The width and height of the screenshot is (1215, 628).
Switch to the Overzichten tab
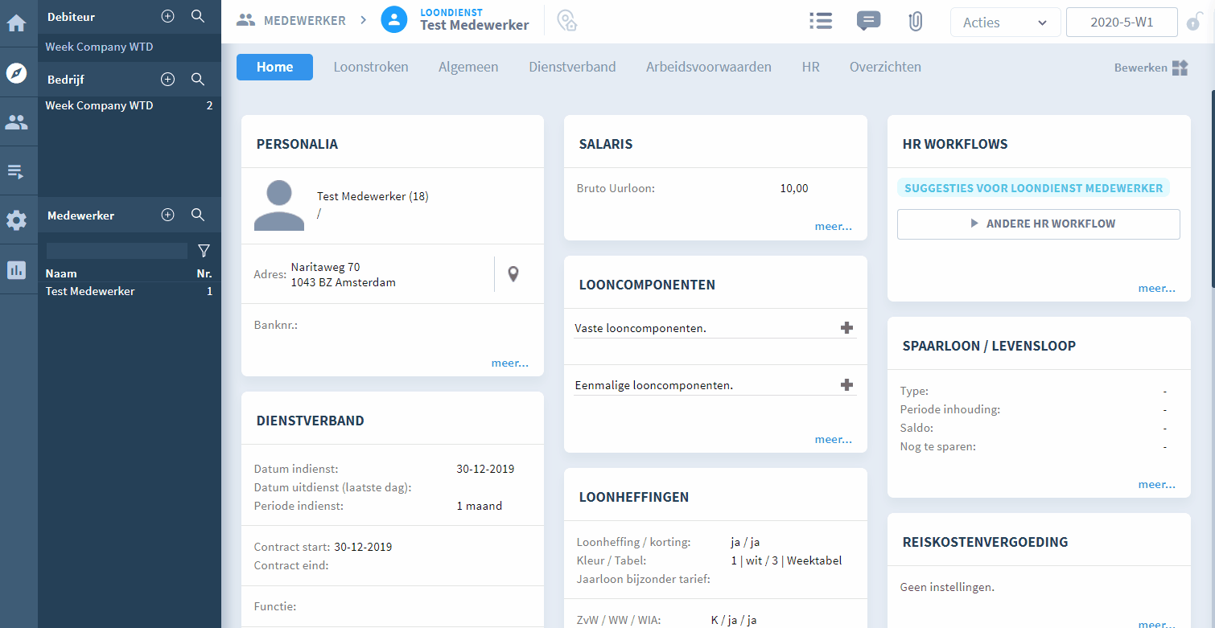885,67
